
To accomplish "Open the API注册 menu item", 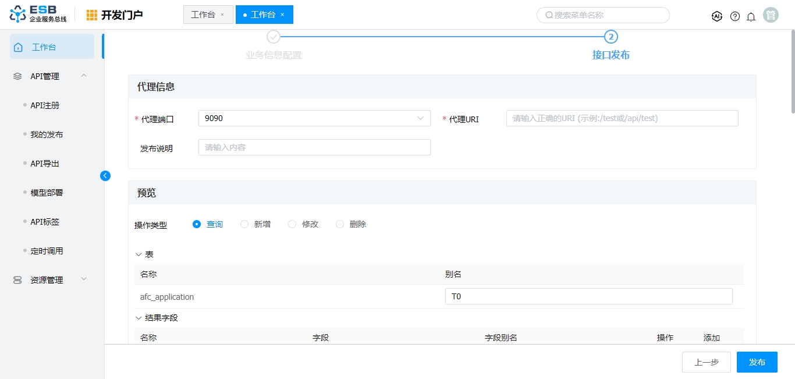I will point(45,105).
